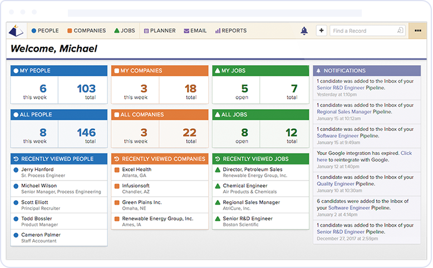Select the Senior R&D Engineer pipeline link
Screen dimensions: 433x268
pos(341,88)
